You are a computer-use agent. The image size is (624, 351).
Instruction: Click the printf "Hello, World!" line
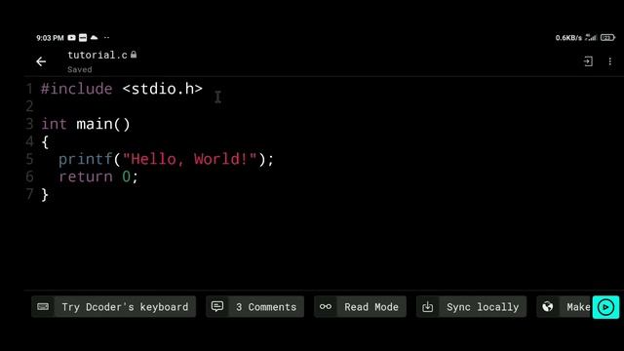[167, 159]
